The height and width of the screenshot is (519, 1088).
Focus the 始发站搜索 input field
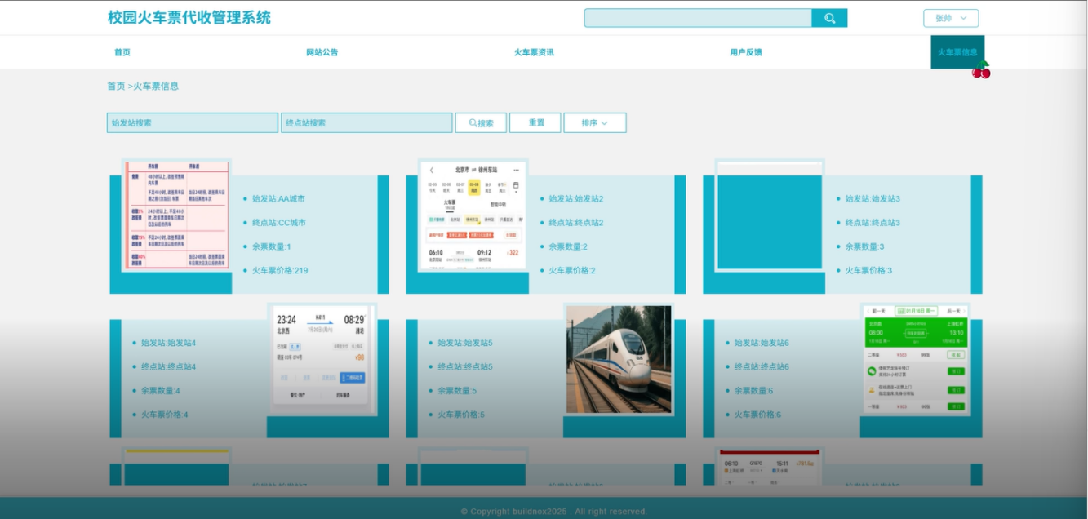(193, 123)
